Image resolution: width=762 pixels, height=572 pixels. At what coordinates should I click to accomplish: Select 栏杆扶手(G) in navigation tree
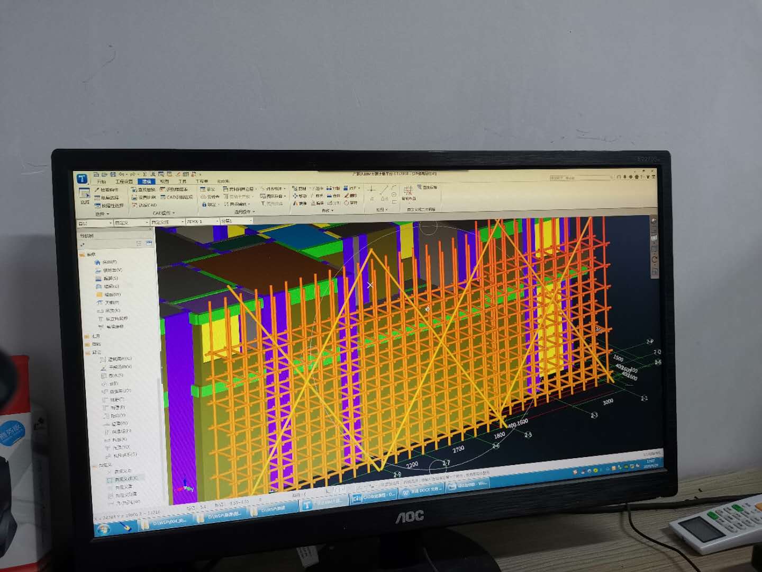click(121, 455)
